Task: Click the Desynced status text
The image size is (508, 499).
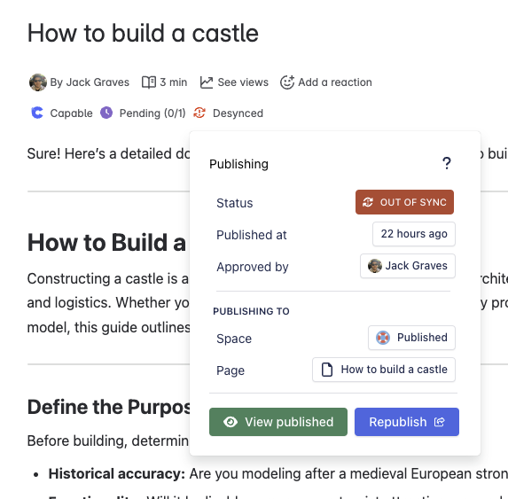Action: 238,113
